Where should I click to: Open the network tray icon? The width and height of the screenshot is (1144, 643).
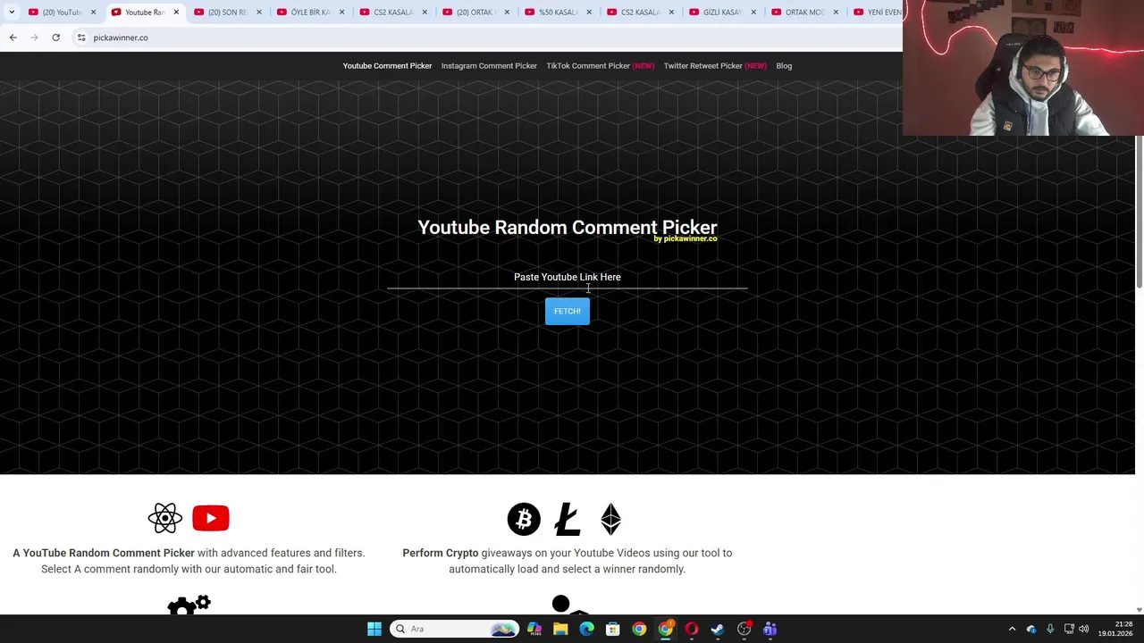click(x=1069, y=629)
